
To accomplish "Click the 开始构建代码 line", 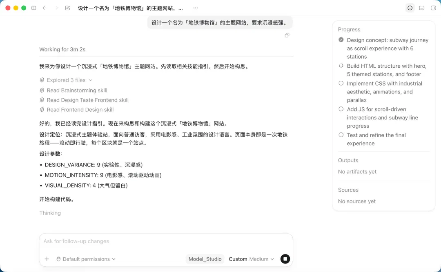I will (x=57, y=199).
